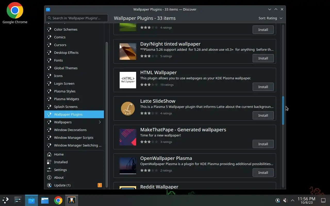Select Login Screen category
The image size is (330, 206).
[74, 83]
